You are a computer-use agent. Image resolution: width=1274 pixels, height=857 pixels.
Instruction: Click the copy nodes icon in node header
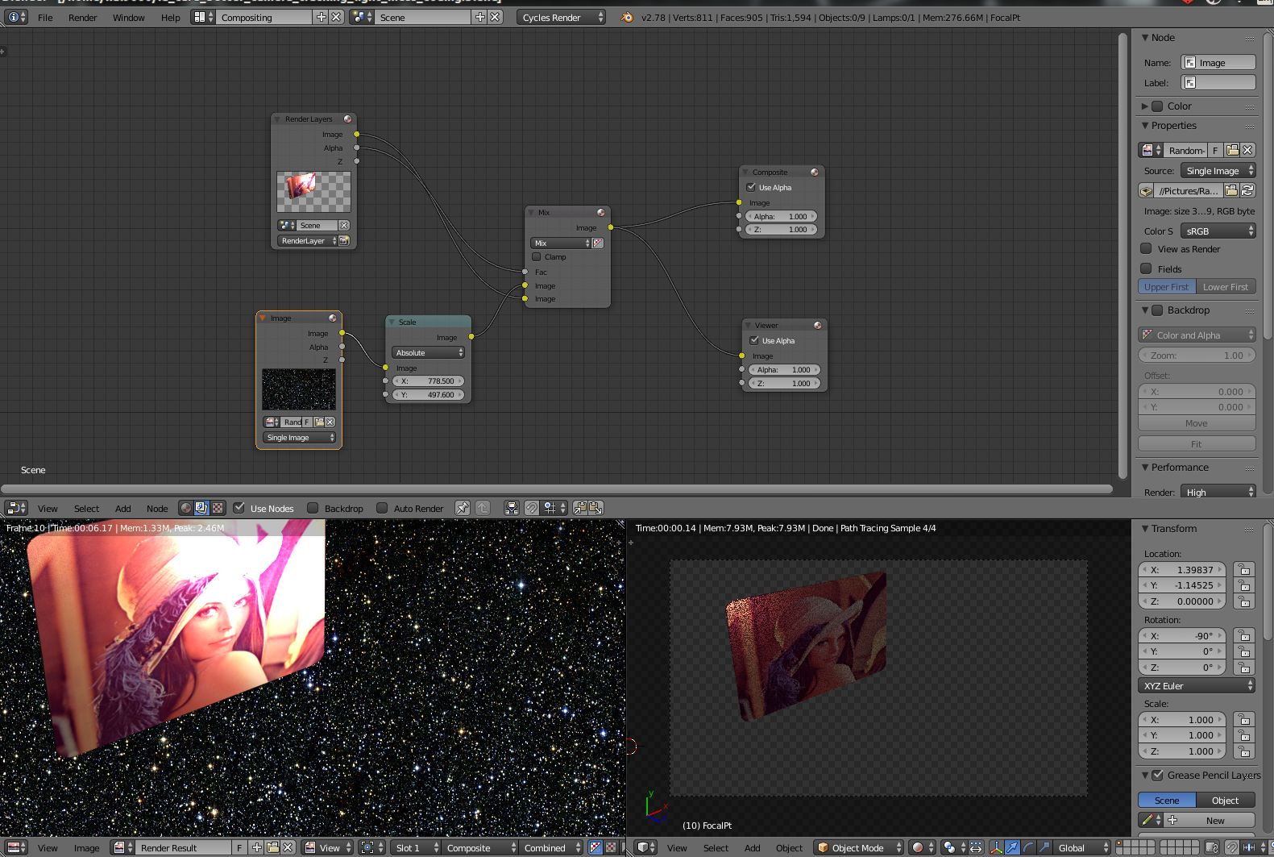(x=580, y=508)
